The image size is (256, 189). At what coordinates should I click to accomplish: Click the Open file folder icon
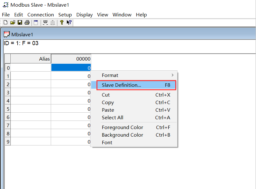tap(13, 22)
